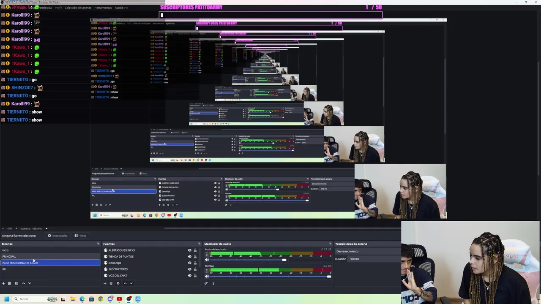Click Windows taskbar Buscar search box
Screen dimensions: 541x304
tap(36, 299)
